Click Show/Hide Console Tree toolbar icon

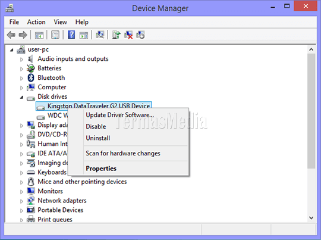pyautogui.click(x=39, y=35)
